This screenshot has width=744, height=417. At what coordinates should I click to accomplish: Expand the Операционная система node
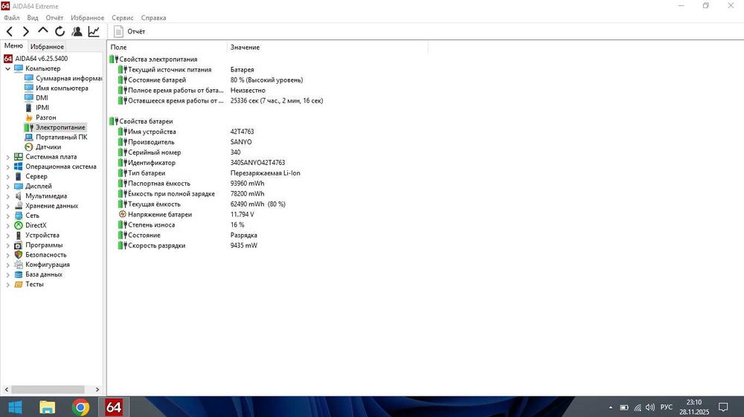7,167
